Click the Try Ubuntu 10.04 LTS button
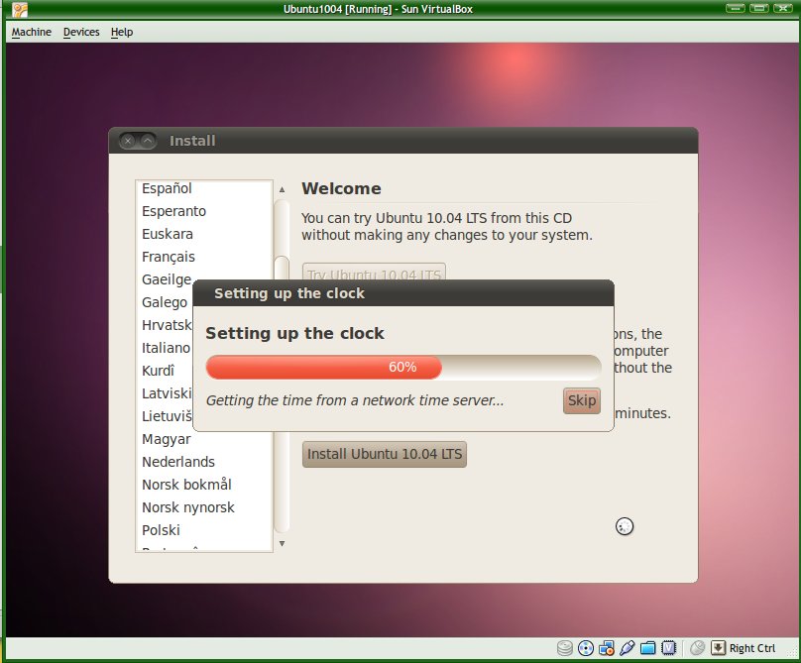Image resolution: width=801 pixels, height=663 pixels. (x=374, y=272)
